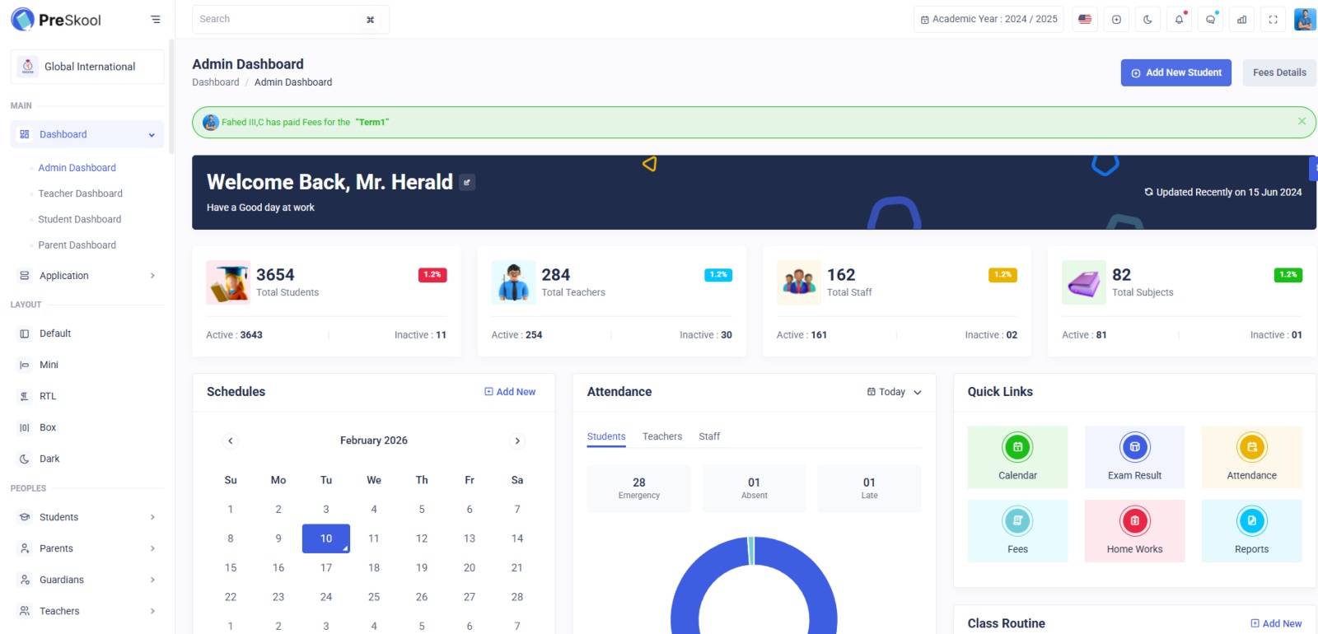1318x634 pixels.
Task: Open the Academic Year 2024 / 2025 selector
Action: (988, 19)
